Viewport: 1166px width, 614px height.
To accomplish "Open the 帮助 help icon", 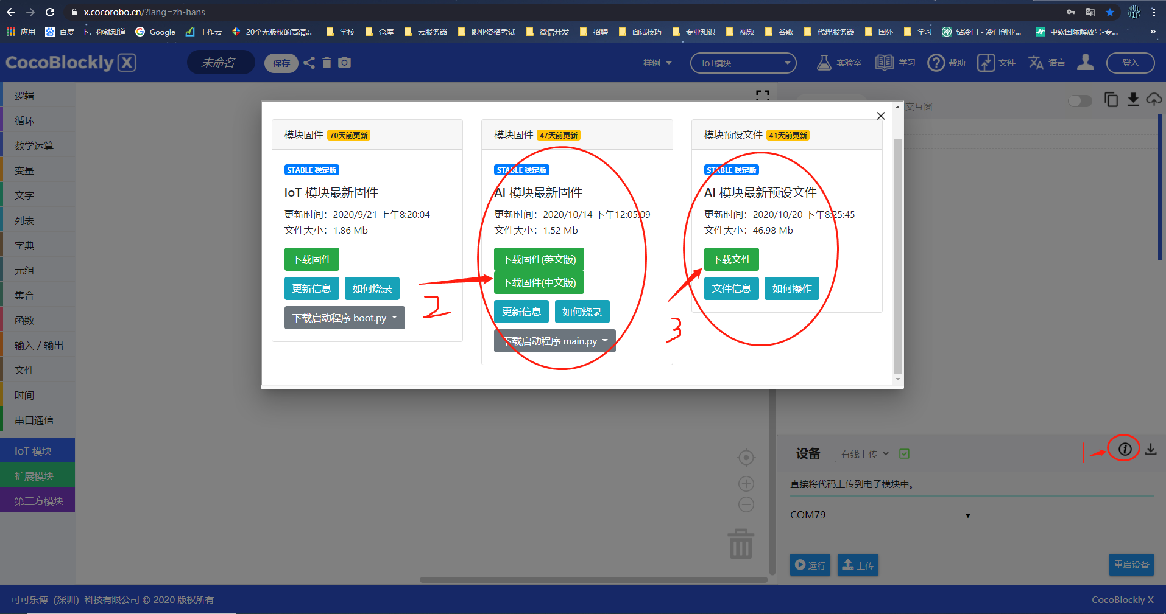I will click(936, 63).
